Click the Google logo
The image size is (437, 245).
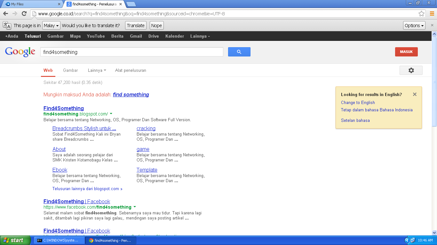[x=20, y=52]
